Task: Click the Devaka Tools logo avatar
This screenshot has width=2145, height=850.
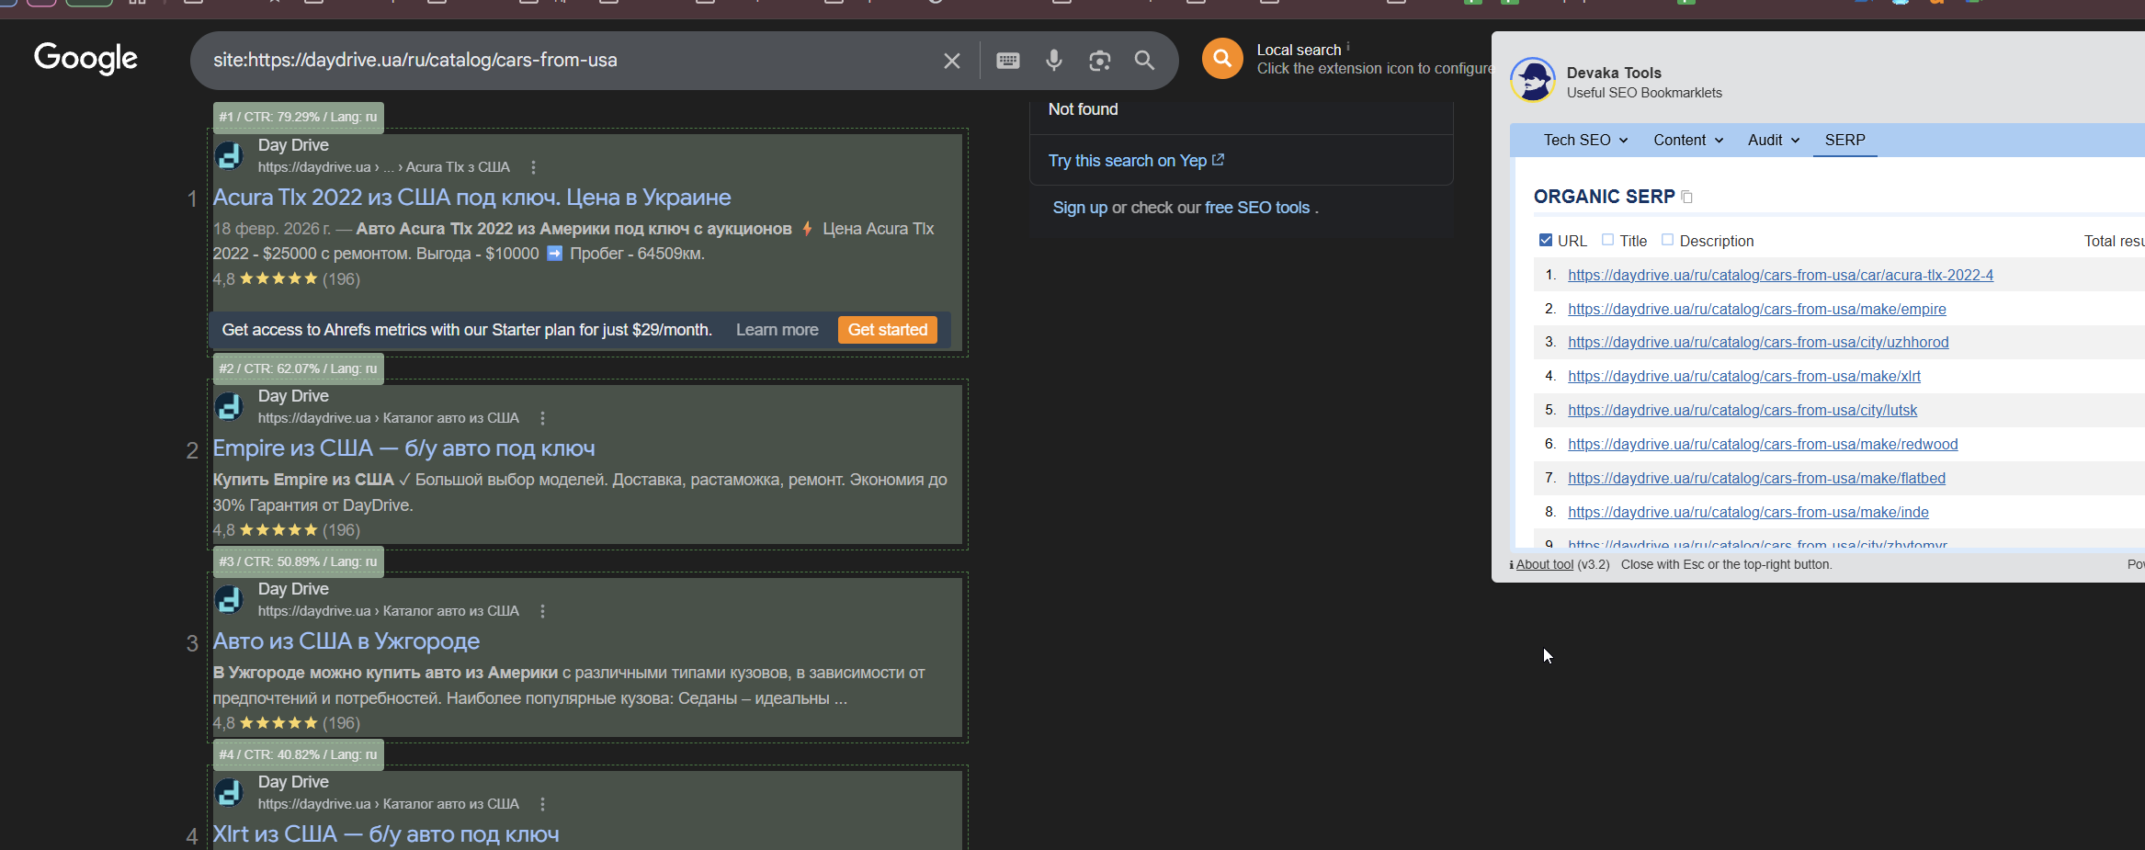Action: [1533, 80]
